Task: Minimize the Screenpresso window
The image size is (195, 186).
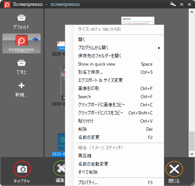Action: [x=182, y=4]
